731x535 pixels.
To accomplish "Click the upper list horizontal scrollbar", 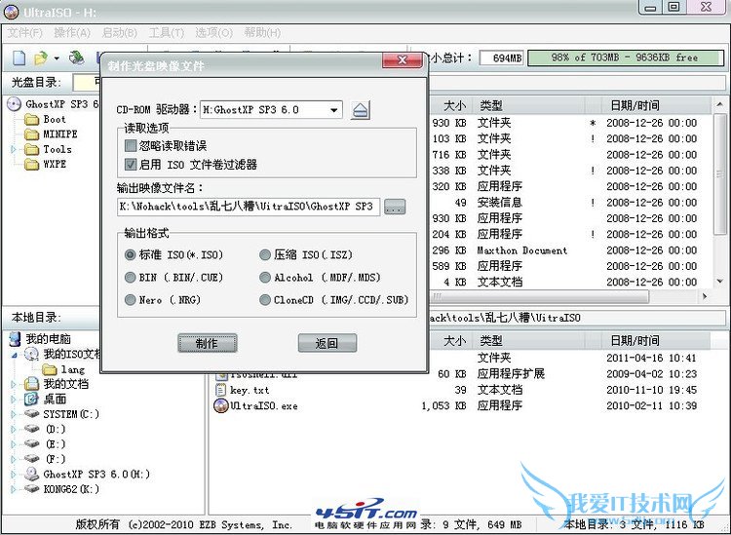I will (539, 296).
